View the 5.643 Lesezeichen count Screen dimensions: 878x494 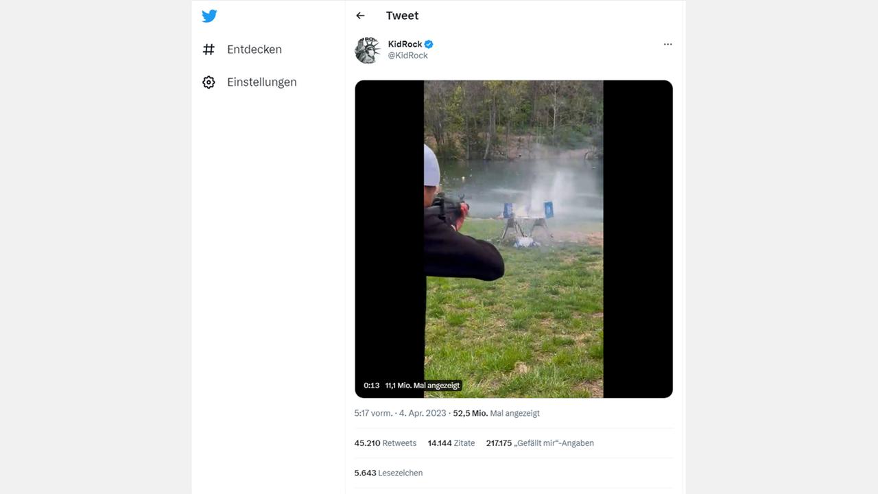(x=388, y=473)
